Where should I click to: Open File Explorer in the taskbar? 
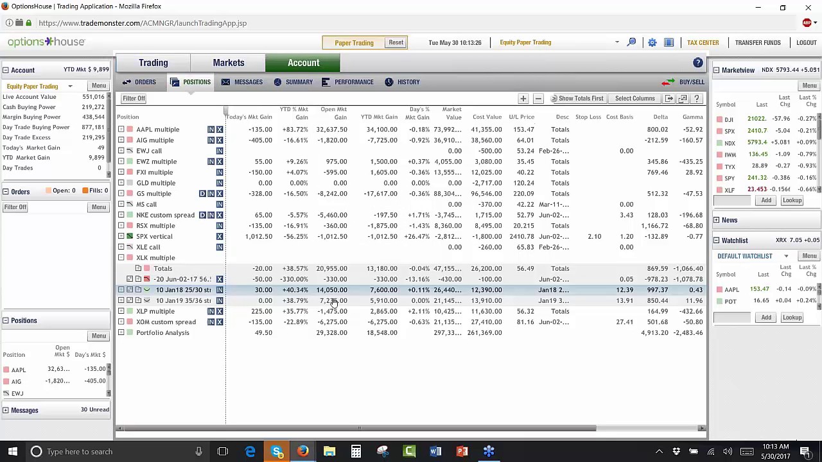pyautogui.click(x=329, y=451)
